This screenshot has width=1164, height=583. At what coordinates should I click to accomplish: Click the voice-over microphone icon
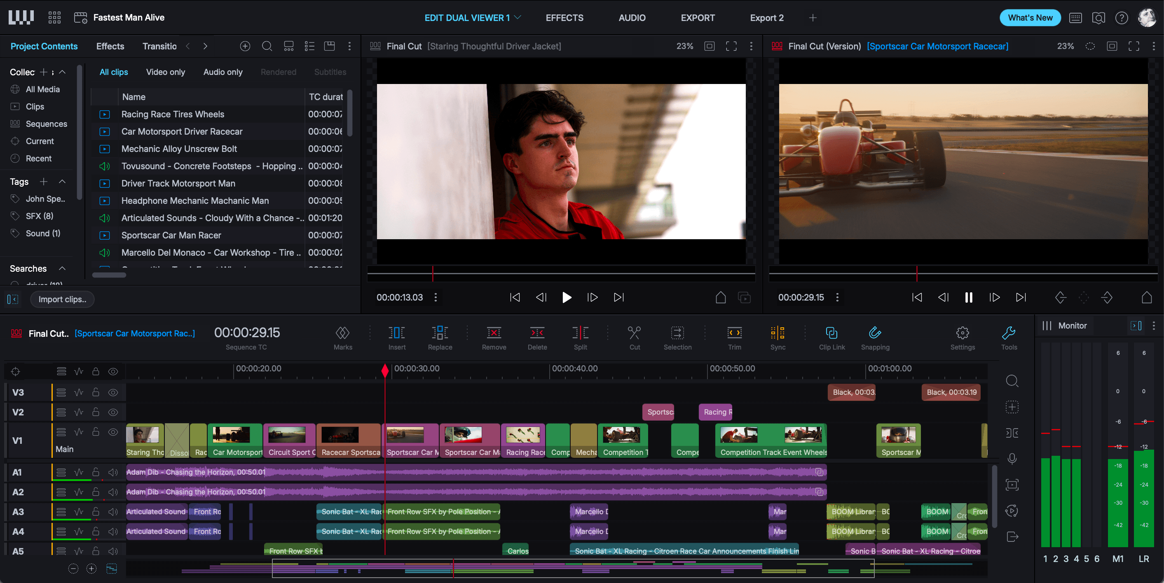point(1012,459)
